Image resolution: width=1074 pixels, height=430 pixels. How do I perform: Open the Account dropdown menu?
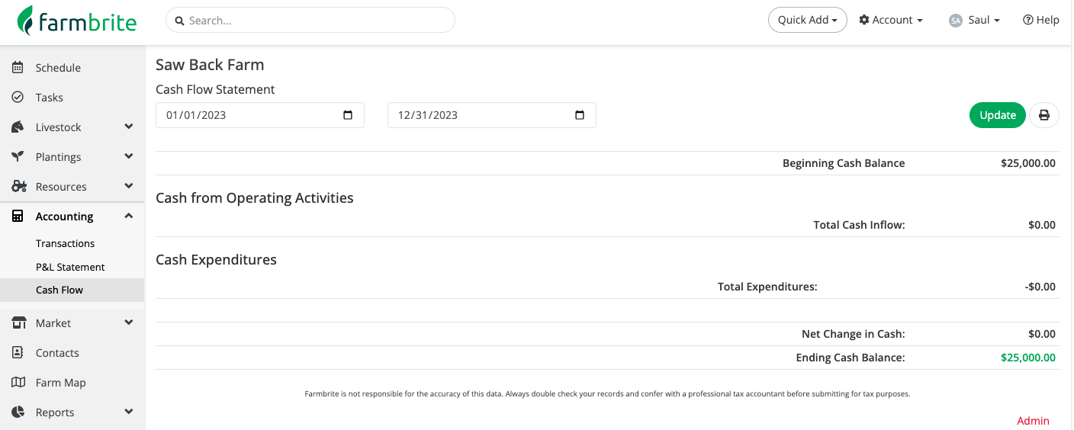coord(891,20)
